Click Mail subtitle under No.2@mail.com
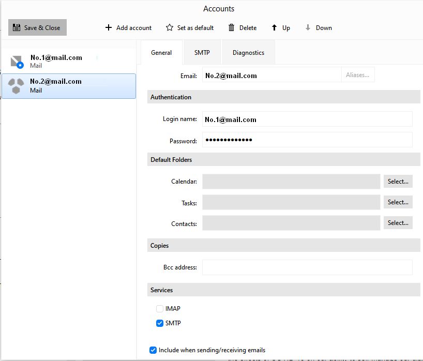Image resolution: width=423 pixels, height=361 pixels. point(36,91)
